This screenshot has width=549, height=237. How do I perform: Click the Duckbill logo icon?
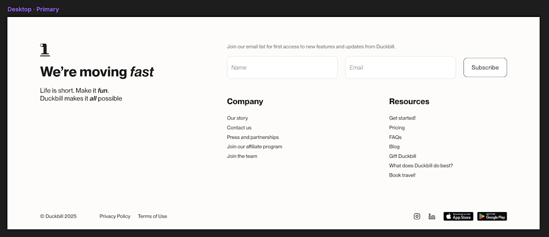[45, 50]
